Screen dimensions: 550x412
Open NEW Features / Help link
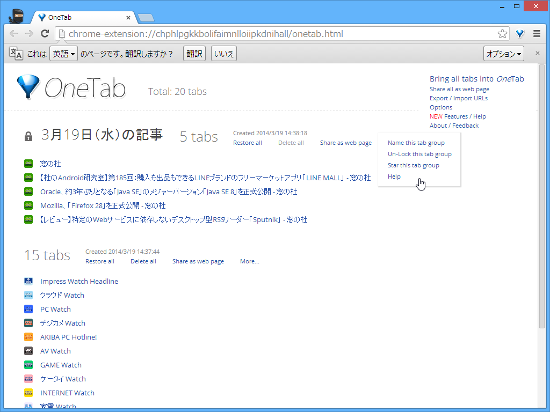(x=458, y=116)
